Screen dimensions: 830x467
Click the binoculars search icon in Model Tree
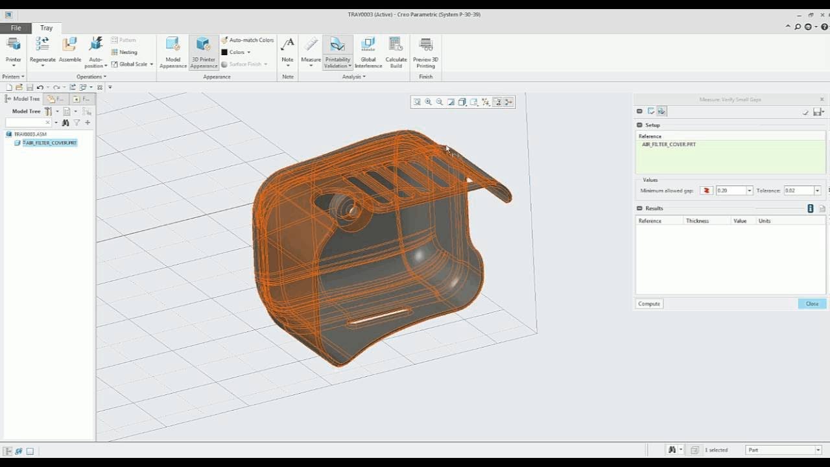coord(65,123)
